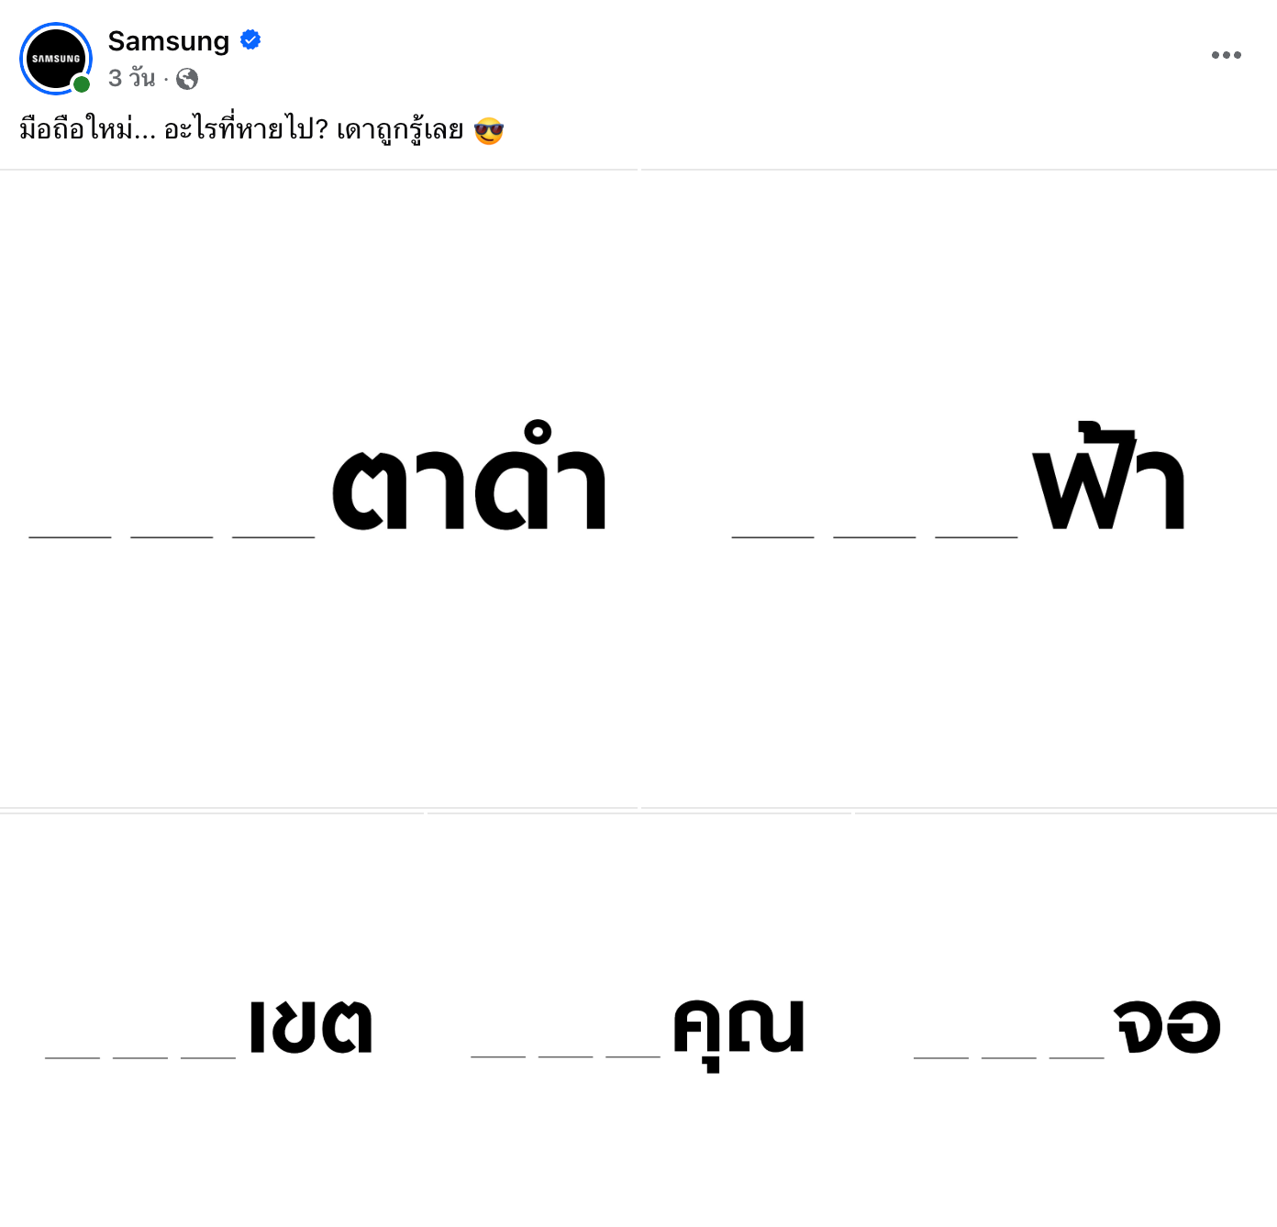1277x1227 pixels.
Task: Open the post's three-dot options menu
Action: point(1226,55)
